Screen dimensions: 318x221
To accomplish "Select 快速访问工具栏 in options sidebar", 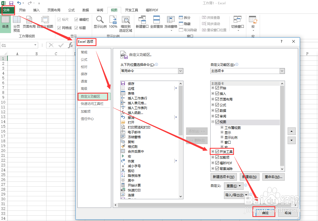I will coord(92,104).
